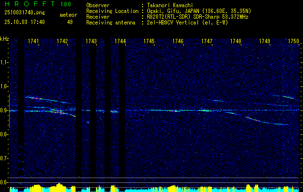Click the short echo trace near 1750

click(289, 97)
